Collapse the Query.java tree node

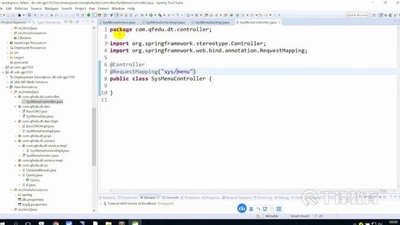click(x=19, y=175)
